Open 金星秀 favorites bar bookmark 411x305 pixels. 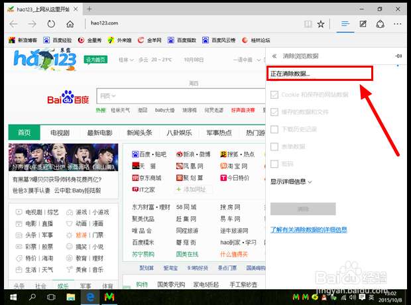point(89,40)
